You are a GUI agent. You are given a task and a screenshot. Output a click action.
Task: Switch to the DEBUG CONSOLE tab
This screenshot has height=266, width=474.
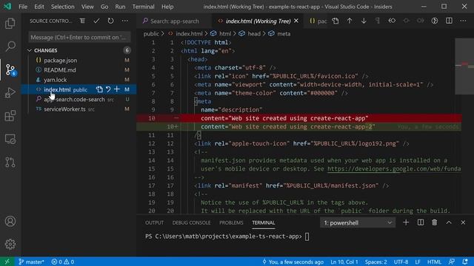click(x=191, y=222)
